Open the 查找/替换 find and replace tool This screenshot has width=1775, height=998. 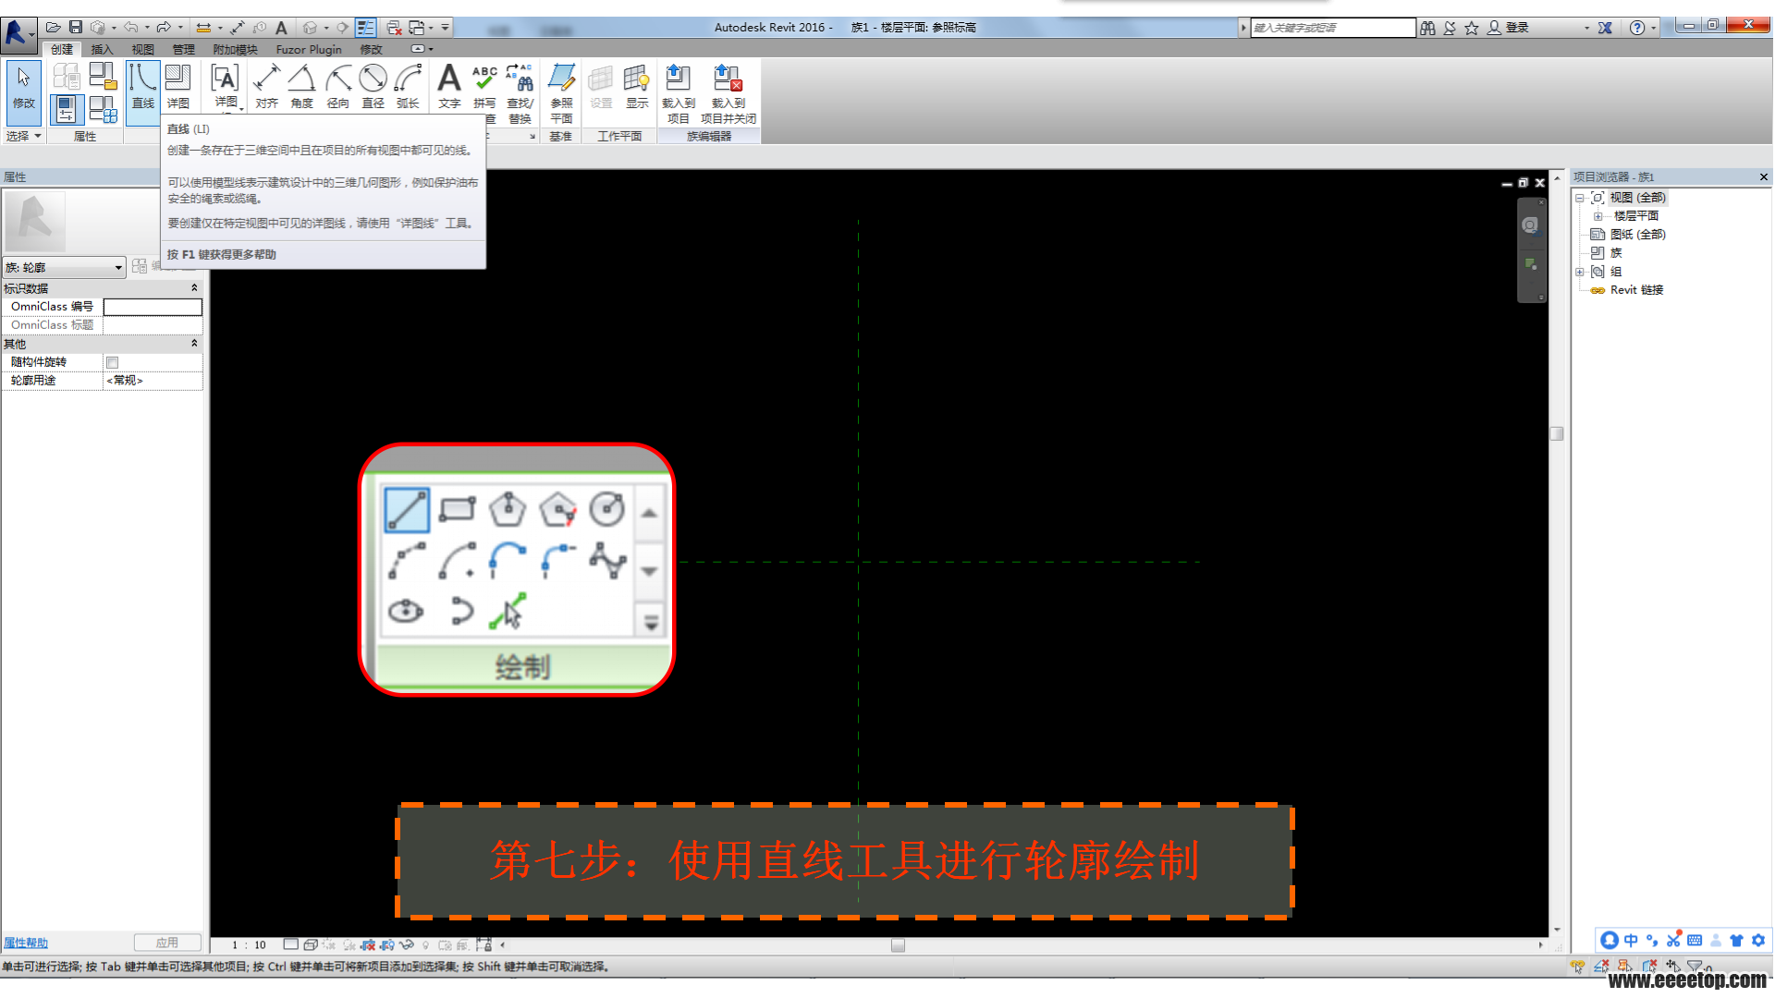pos(520,92)
